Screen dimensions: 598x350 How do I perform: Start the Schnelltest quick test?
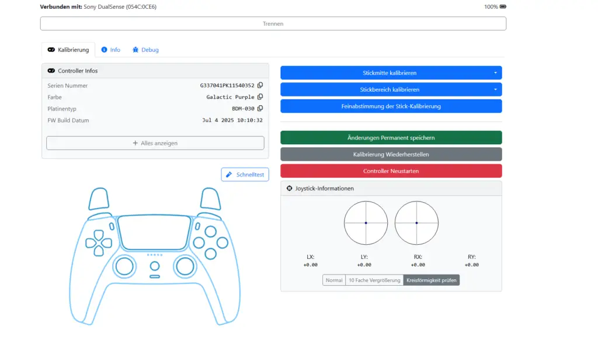point(245,175)
